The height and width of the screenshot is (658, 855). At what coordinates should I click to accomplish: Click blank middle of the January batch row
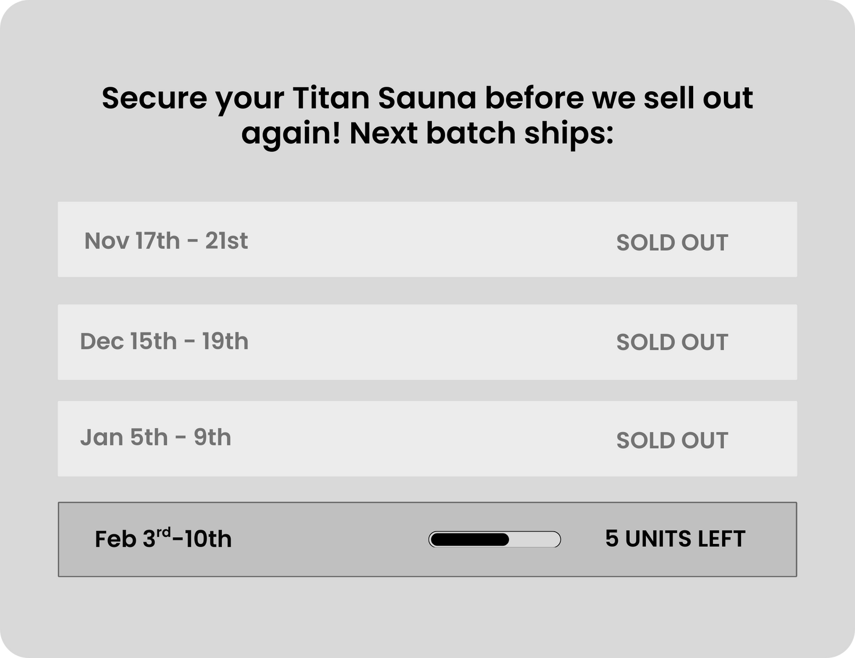(427, 438)
